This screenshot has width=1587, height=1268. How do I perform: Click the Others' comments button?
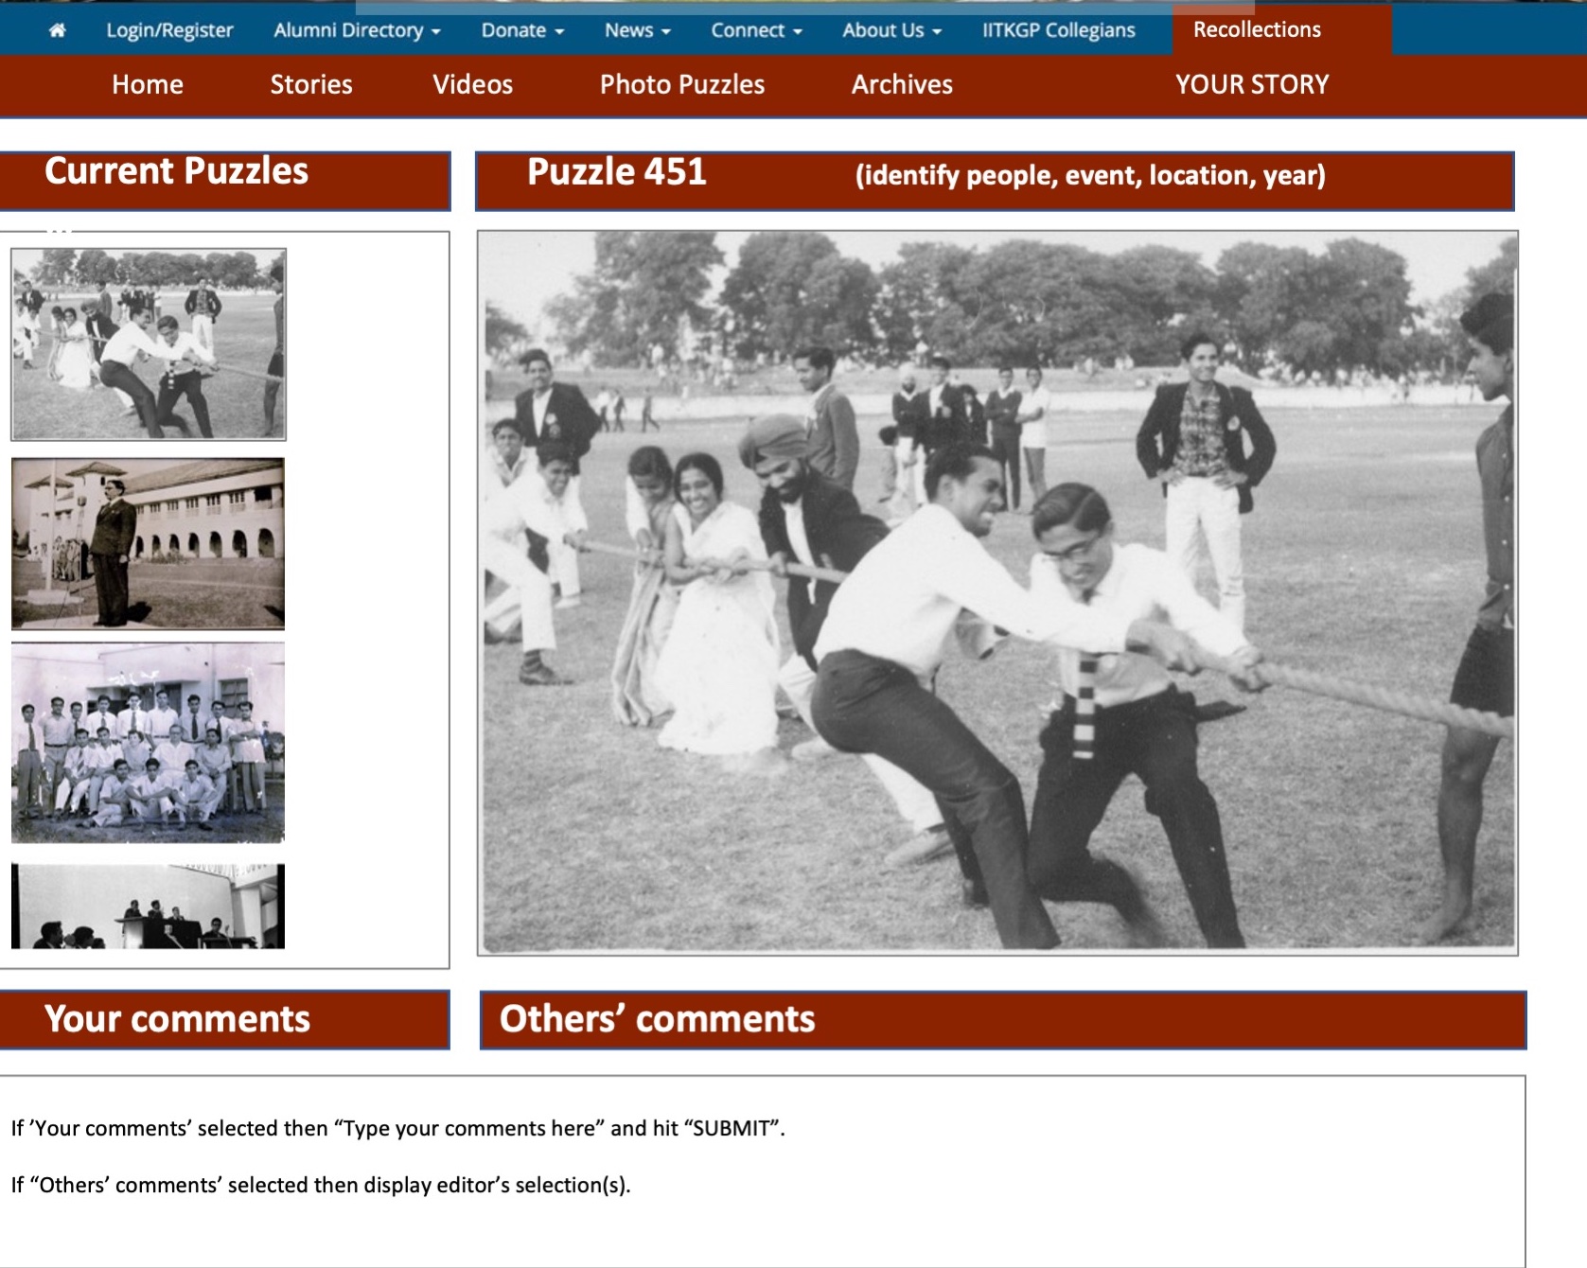(x=1003, y=1019)
